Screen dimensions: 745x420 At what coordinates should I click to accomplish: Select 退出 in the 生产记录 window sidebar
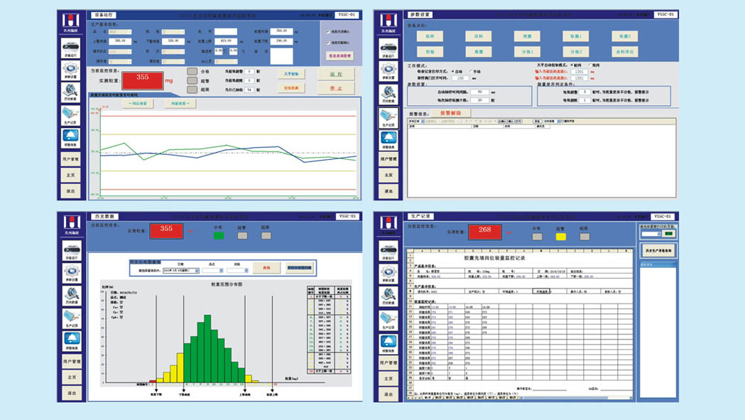coord(388,394)
